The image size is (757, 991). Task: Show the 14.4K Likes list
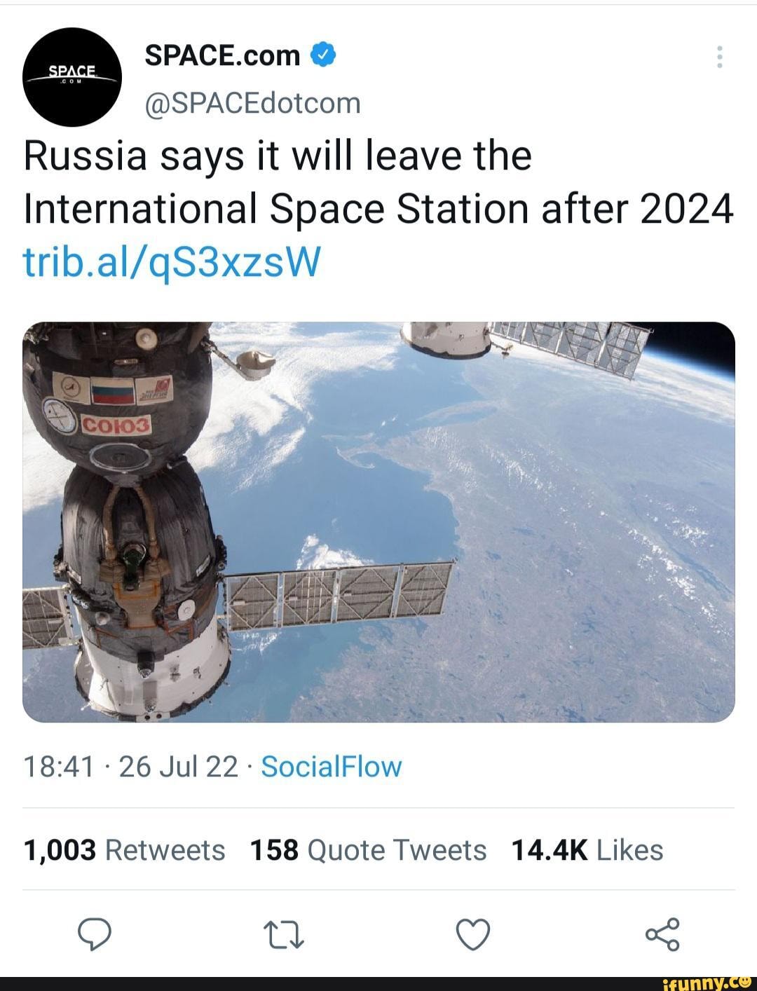(587, 850)
